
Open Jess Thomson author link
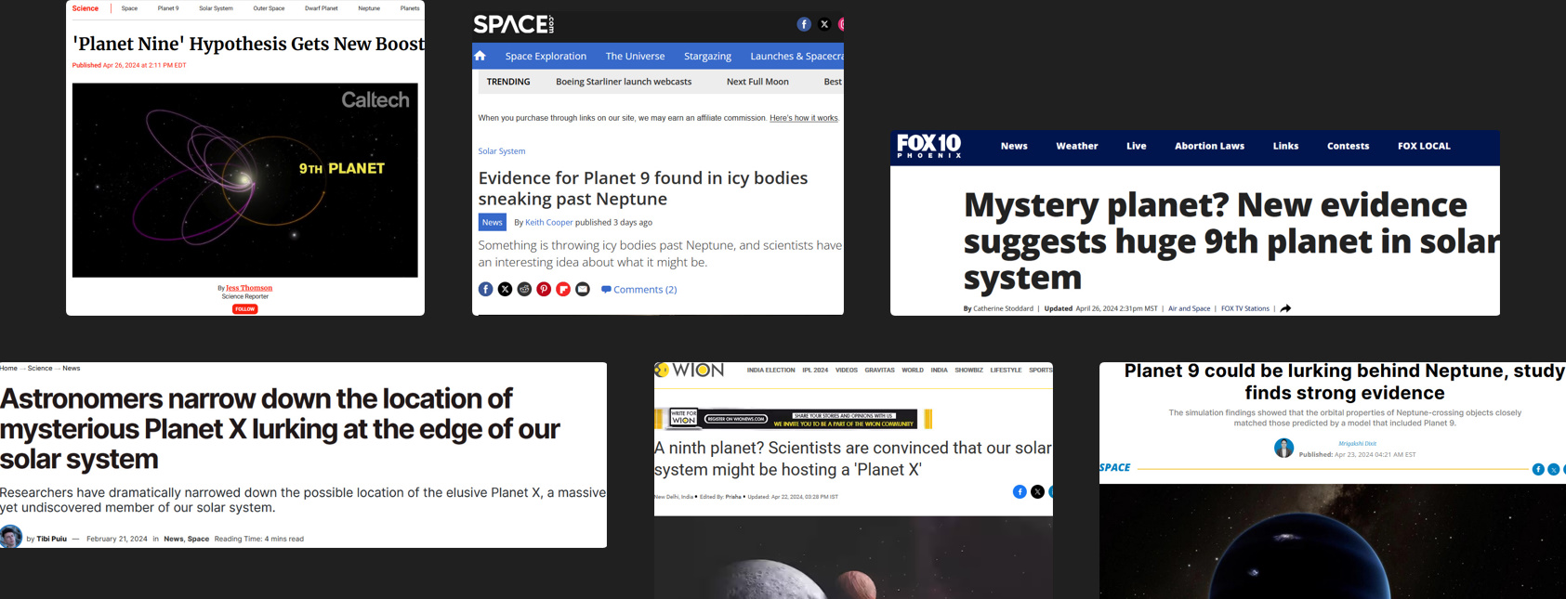pos(249,288)
